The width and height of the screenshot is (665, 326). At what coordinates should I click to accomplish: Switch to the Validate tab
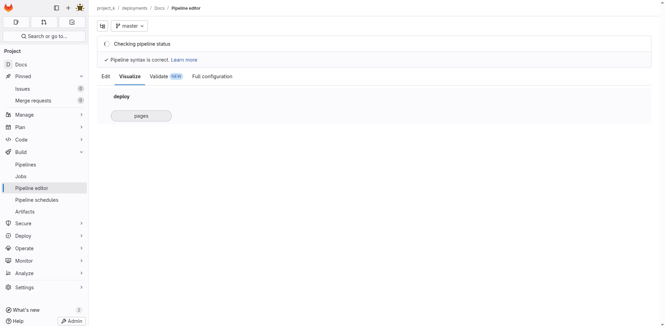[159, 76]
